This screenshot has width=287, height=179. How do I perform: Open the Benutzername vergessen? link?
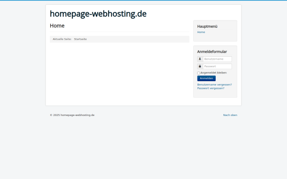pos(214,84)
